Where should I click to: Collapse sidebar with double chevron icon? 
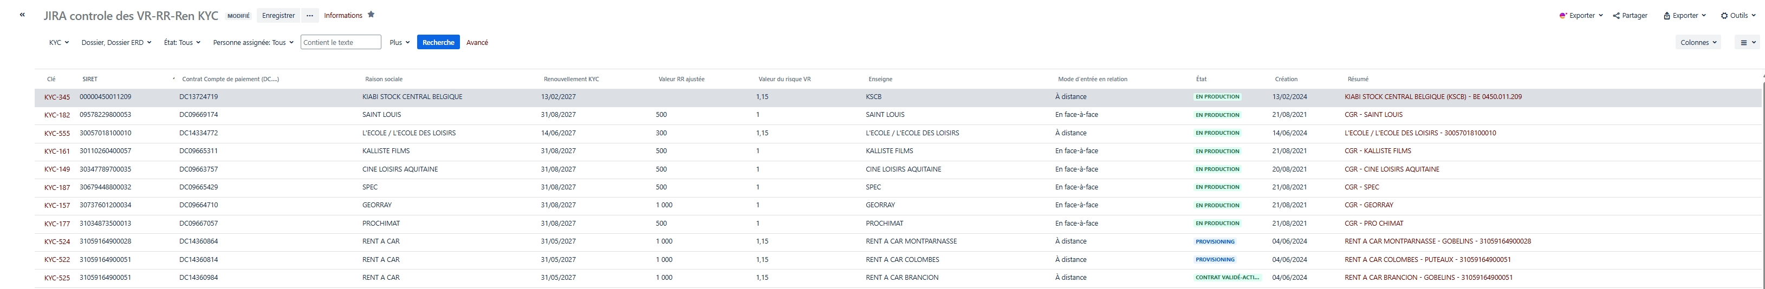click(23, 15)
